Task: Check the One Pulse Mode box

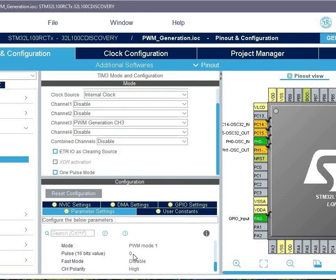Action: (x=55, y=172)
